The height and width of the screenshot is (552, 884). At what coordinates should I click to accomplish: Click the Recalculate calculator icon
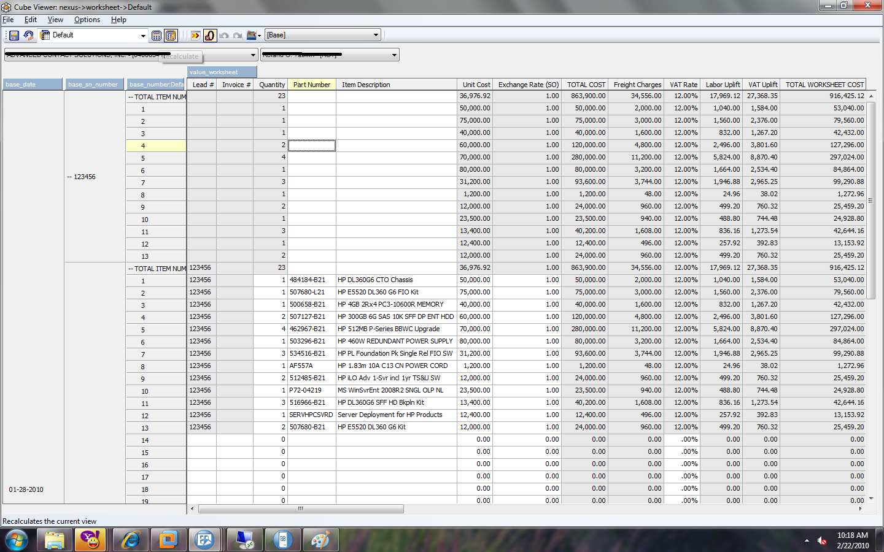[157, 36]
